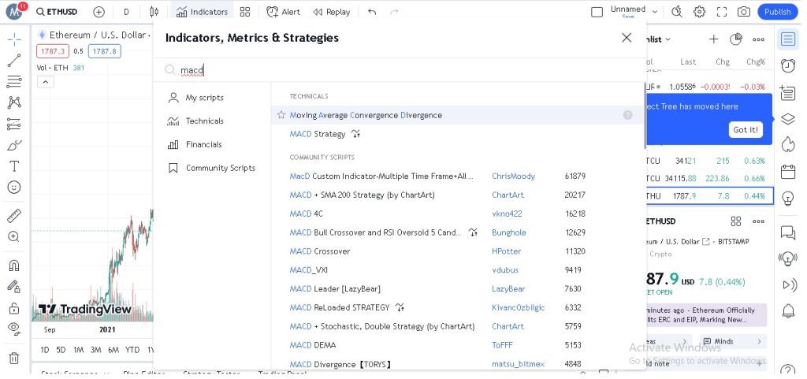
Task: Collapse the volume indicator legend chevron
Action: pos(45,82)
